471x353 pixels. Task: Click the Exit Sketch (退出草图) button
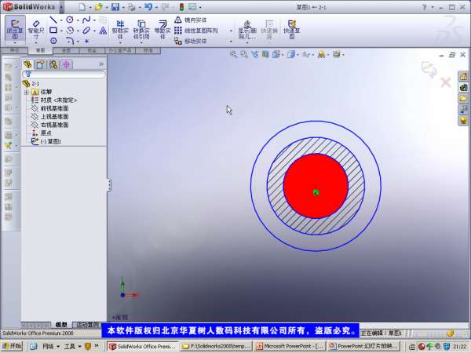coord(15,30)
